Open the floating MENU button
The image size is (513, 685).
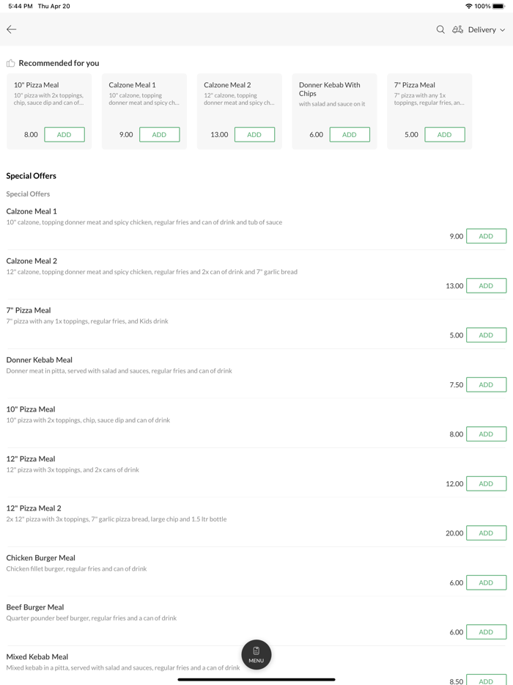coord(256,654)
